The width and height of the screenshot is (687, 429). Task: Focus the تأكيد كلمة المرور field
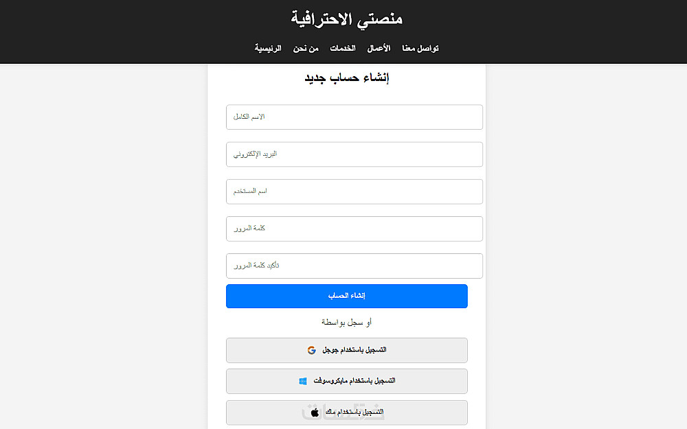(x=354, y=266)
